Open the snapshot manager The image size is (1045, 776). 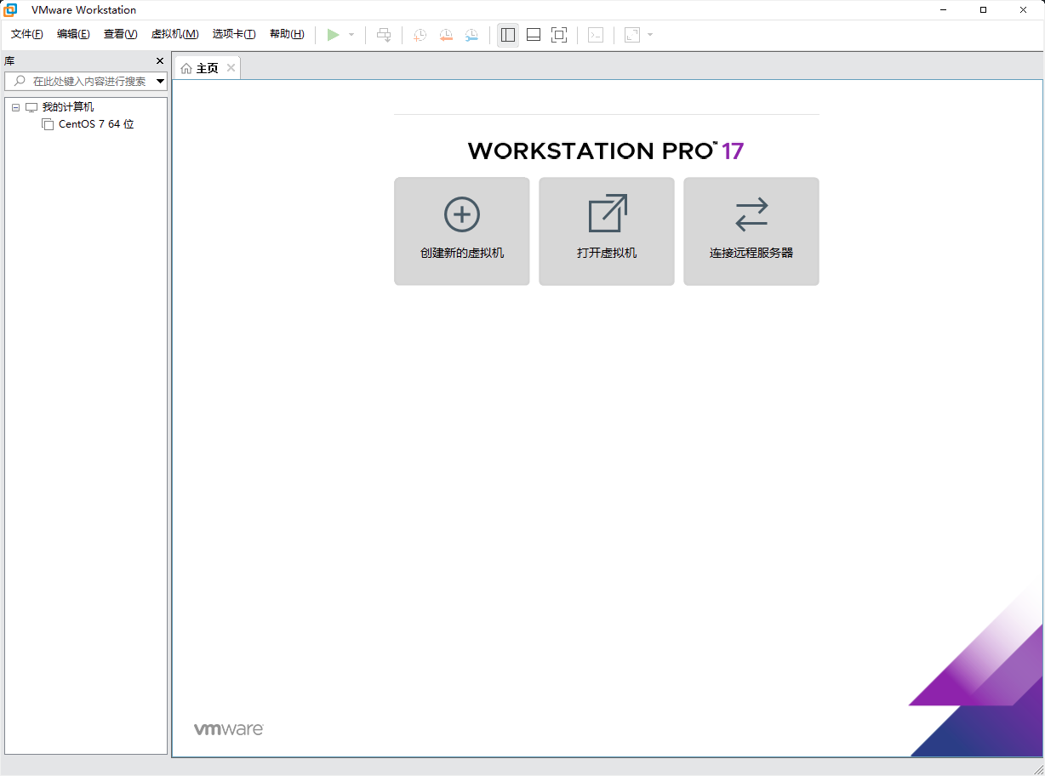click(471, 35)
